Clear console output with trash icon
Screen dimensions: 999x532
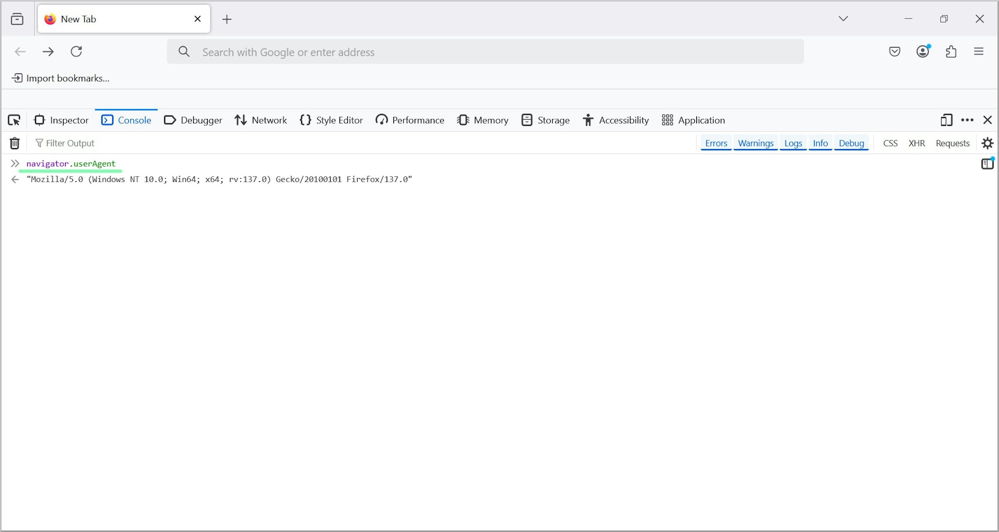(15, 143)
